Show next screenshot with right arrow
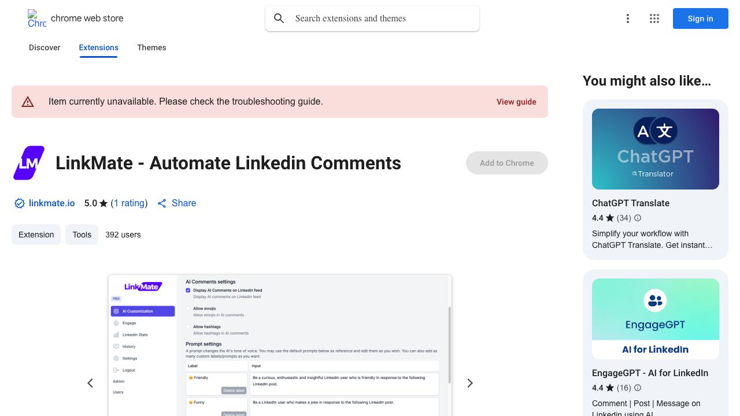 coord(469,383)
